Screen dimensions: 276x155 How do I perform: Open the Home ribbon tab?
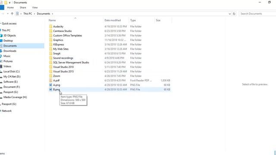point(10,8)
